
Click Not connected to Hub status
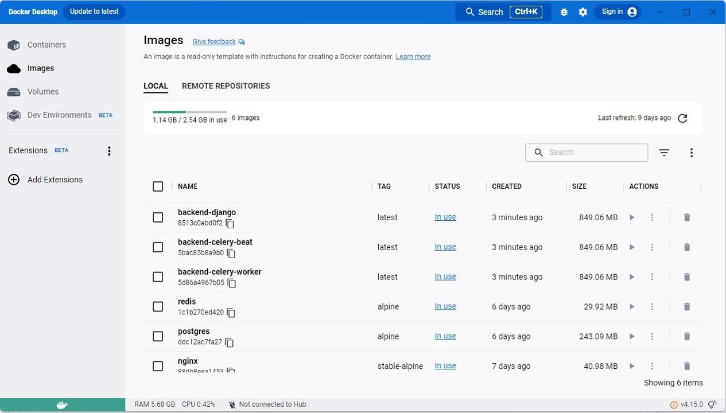(x=267, y=404)
